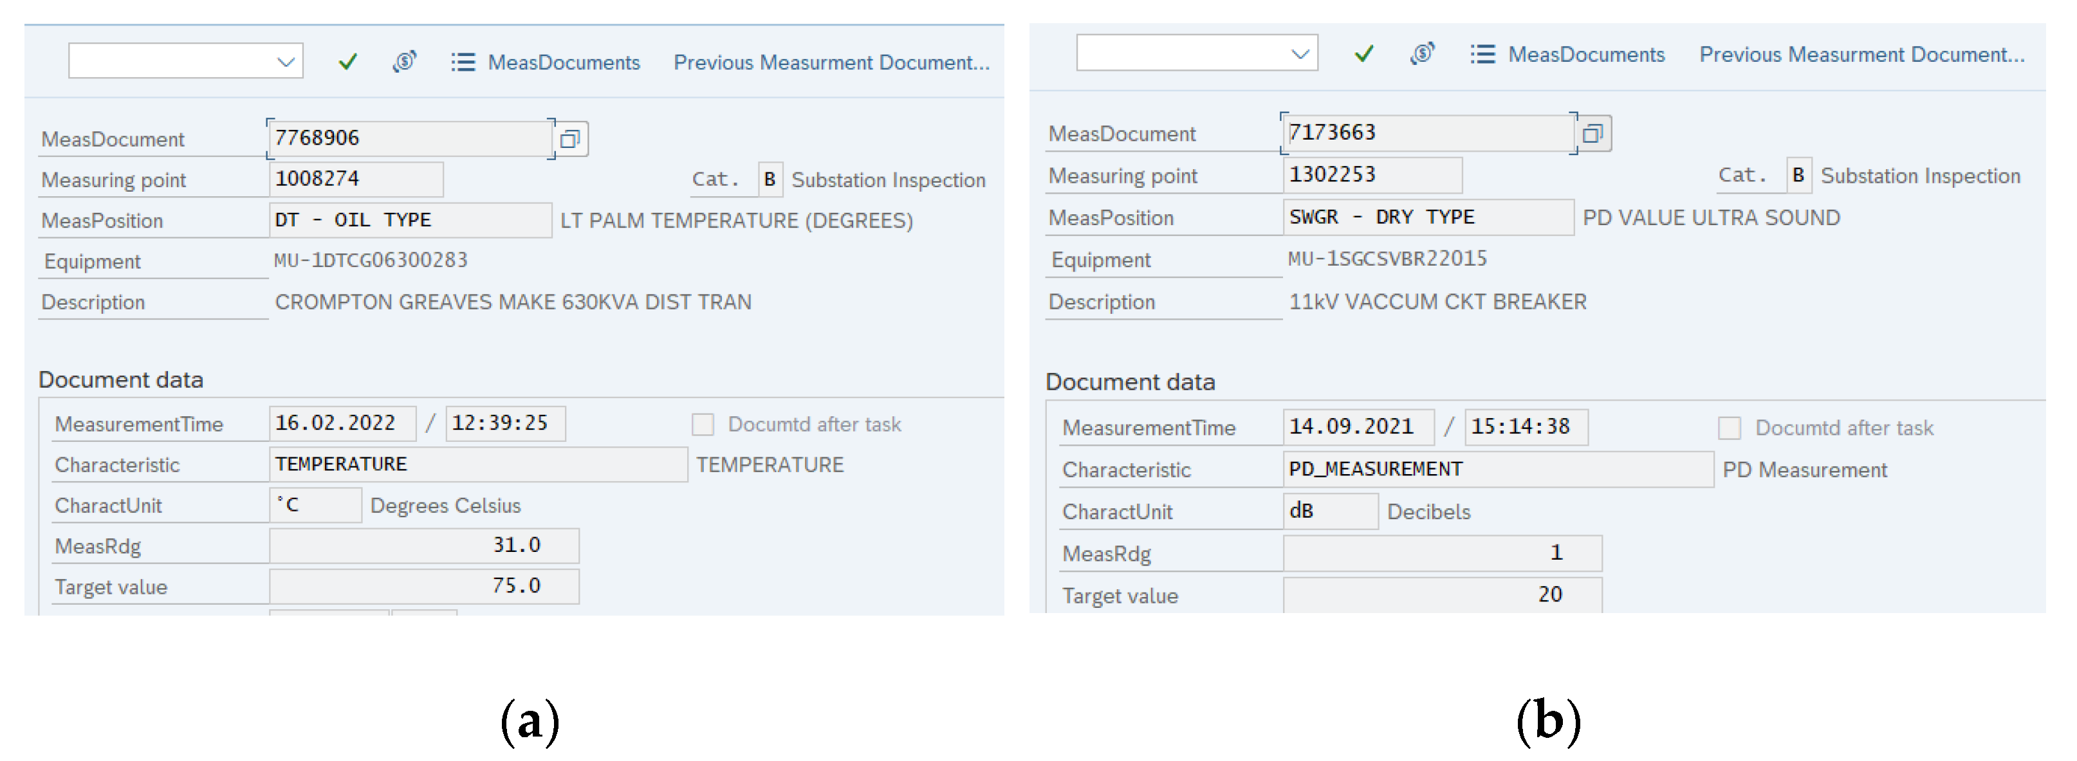2077x761 pixels.
Task: Click Previous Measurment Document in right panel
Action: (x=1861, y=54)
